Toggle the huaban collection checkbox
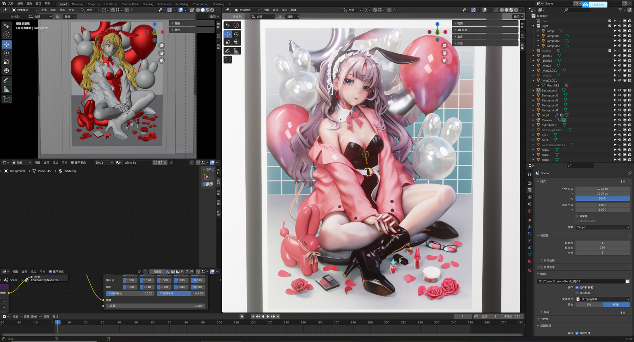This screenshot has width=634, height=342. pos(609,51)
